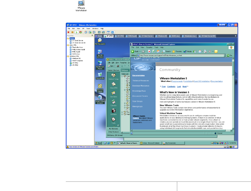251x191 pixels.
Task: Open the New item dropdown in Outlook
Action: tap(115, 66)
